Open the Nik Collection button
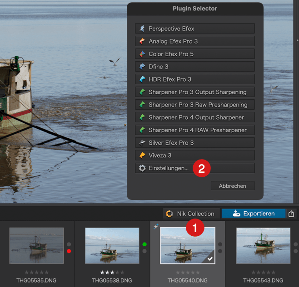 (191, 214)
